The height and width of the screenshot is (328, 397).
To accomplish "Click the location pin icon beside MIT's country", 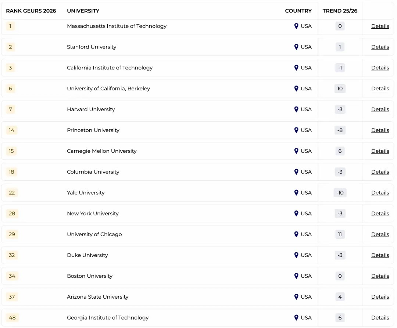I will coord(296,26).
